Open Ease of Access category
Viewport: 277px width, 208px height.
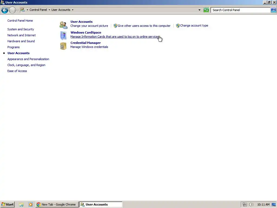[17, 71]
